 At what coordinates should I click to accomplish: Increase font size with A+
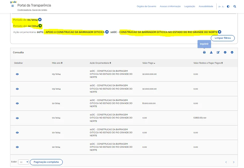click(x=219, y=6)
